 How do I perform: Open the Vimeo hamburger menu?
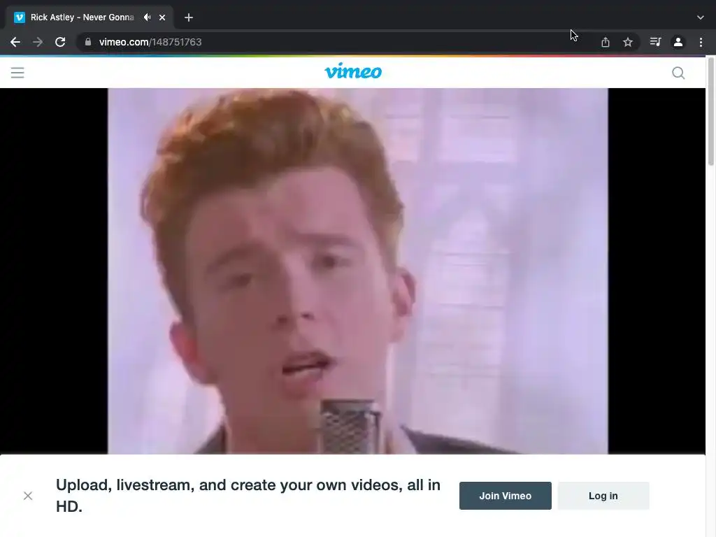pyautogui.click(x=17, y=73)
